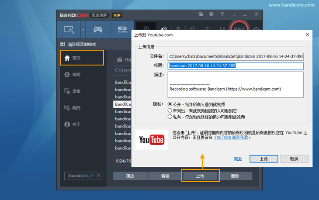Select the 私有 private privacy radio button
This screenshot has height=200, width=319.
(170, 117)
